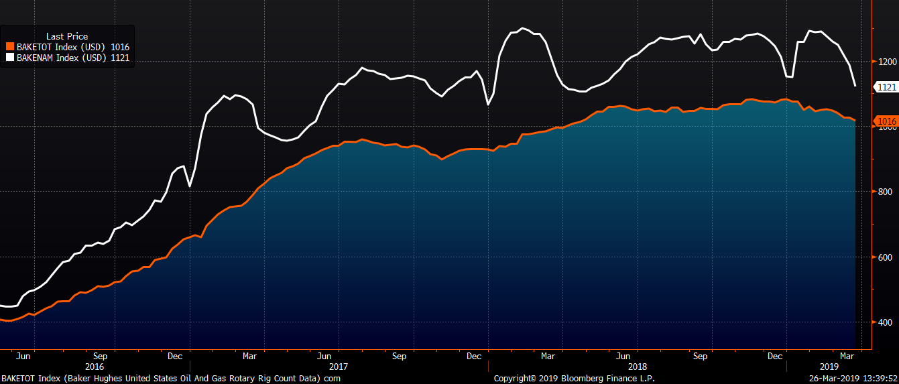Screen dimensions: 899x384
Task: Click the 800 y-axis label
Action: pos(884,192)
